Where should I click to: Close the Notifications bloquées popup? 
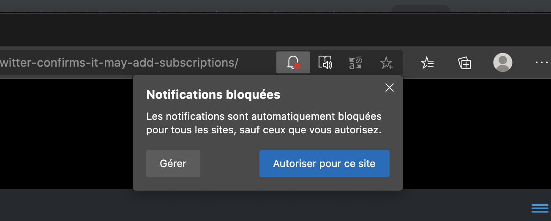click(x=389, y=87)
